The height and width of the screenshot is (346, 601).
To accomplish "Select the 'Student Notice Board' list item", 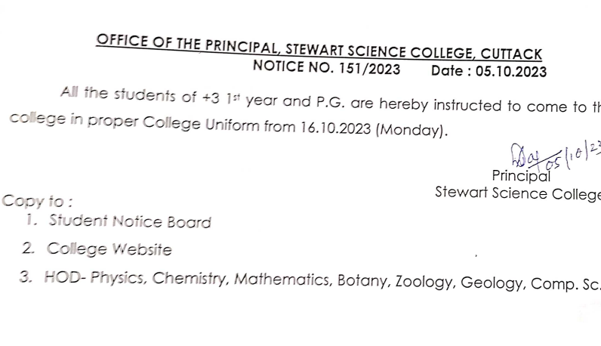I will 129,221.
